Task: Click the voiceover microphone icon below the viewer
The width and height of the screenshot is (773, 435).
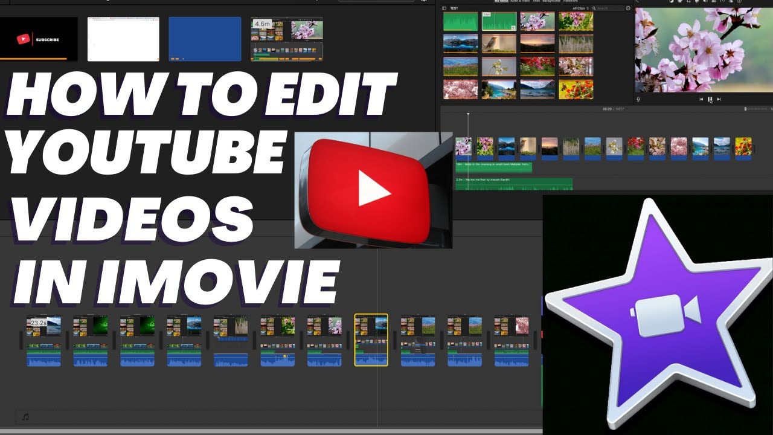Action: 638,99
